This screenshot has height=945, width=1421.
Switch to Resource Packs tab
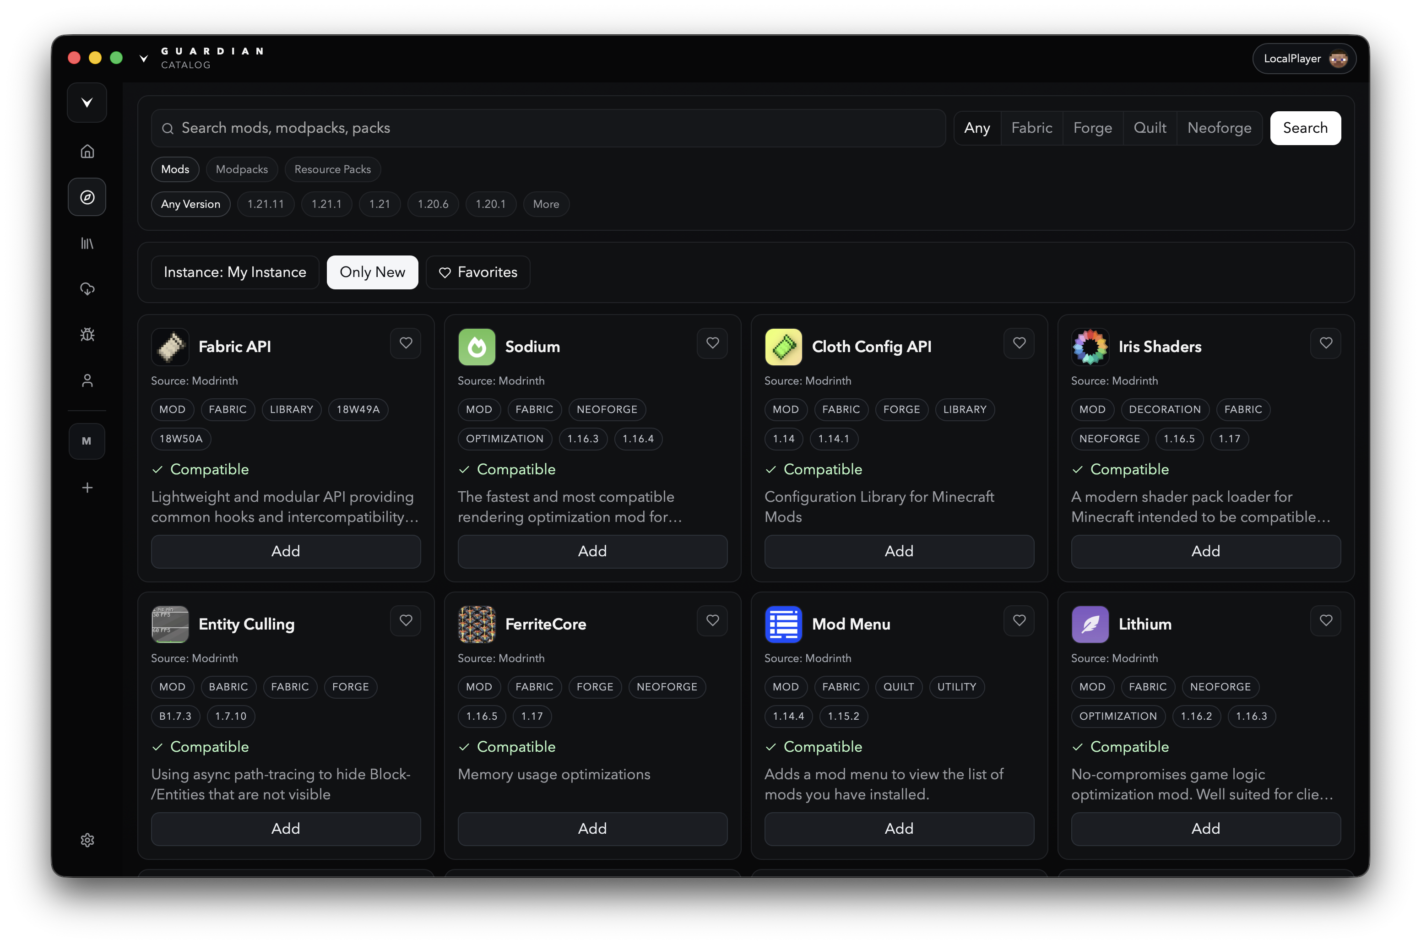[333, 169]
